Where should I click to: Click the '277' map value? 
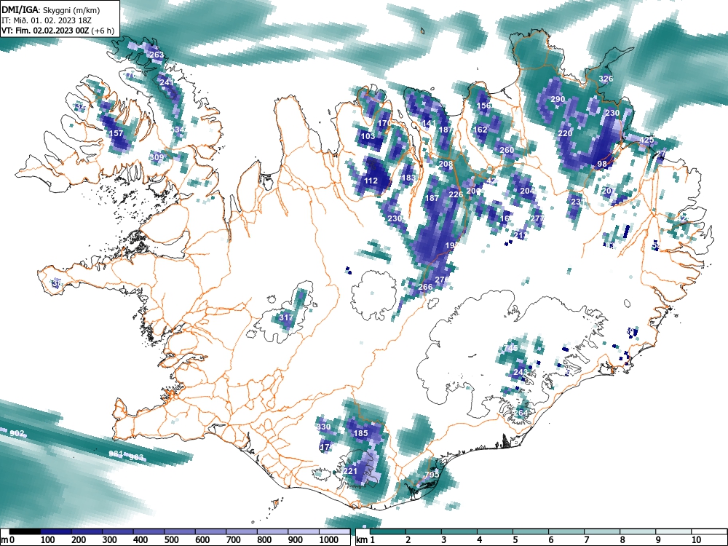537,218
